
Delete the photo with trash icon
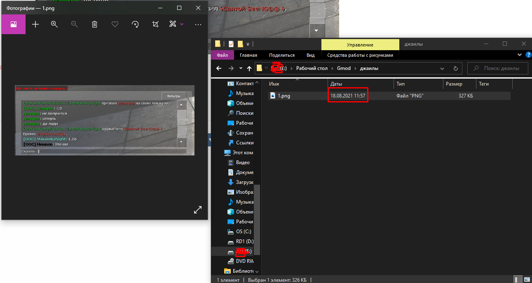coord(94,24)
